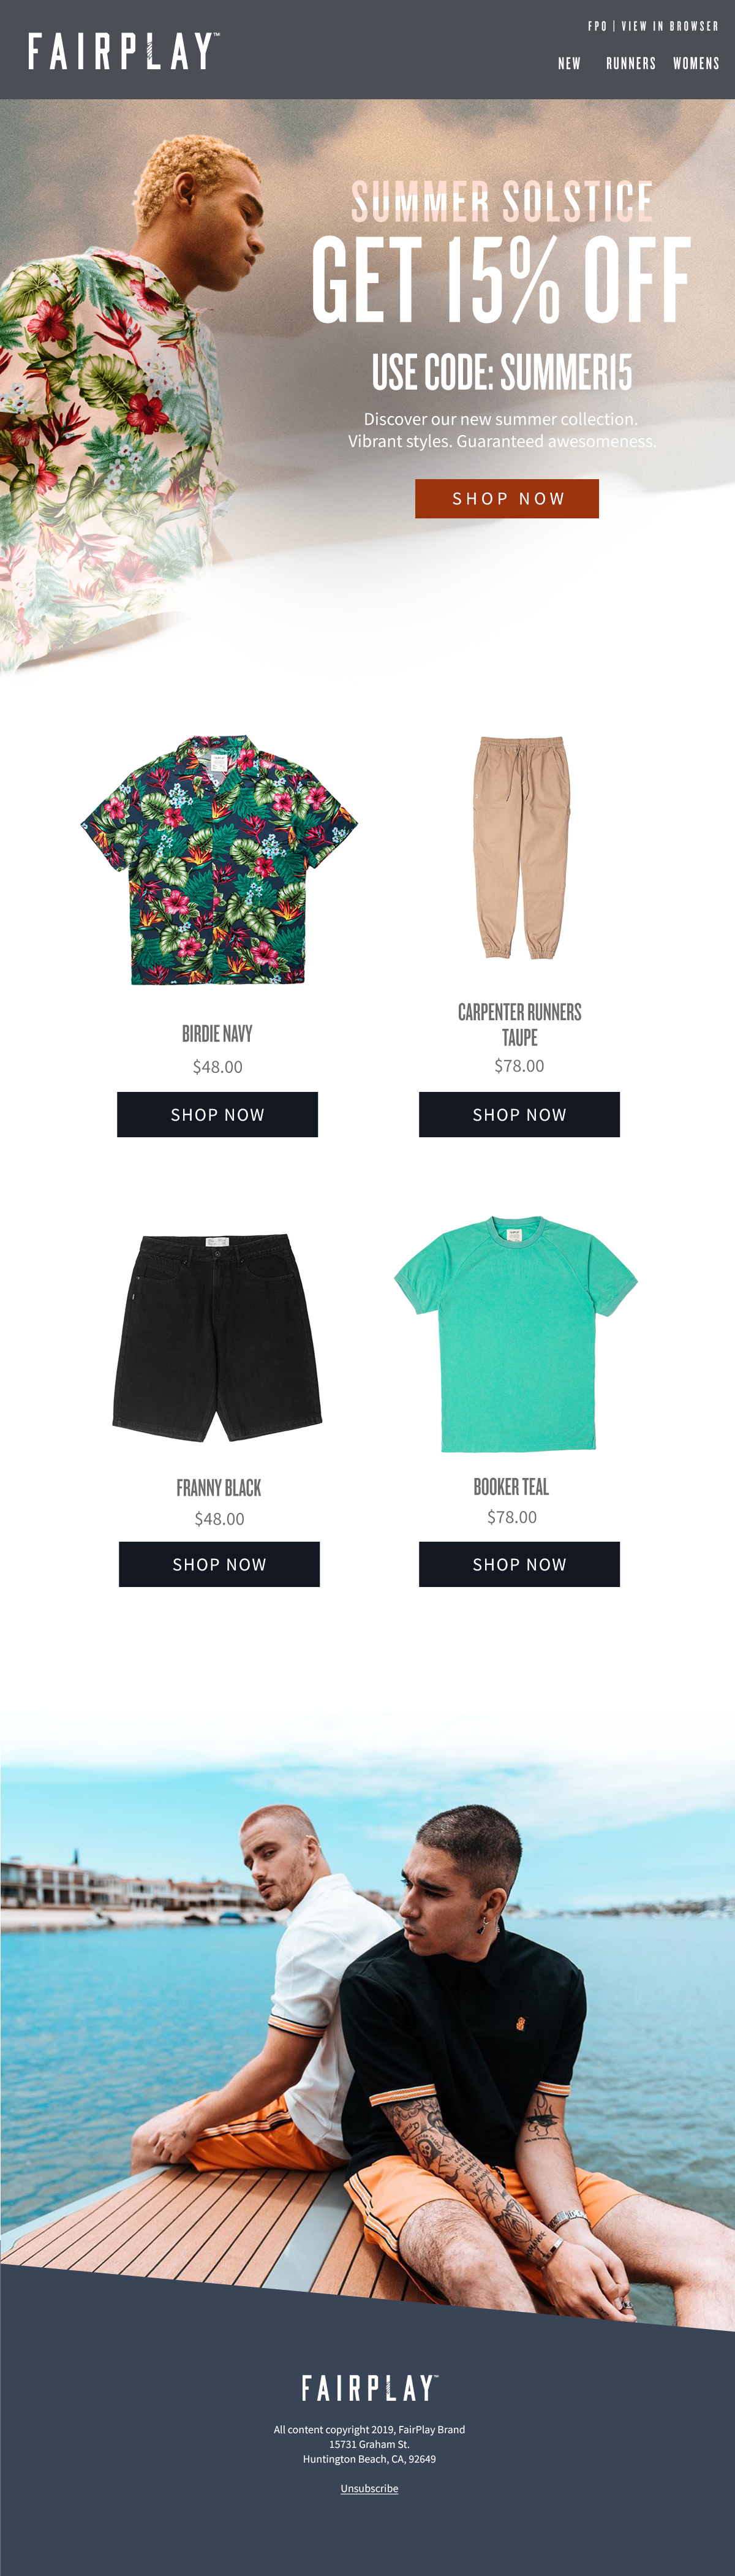Click Shop Now under Birdie Navy
This screenshot has height=2576, width=735.
click(217, 1114)
